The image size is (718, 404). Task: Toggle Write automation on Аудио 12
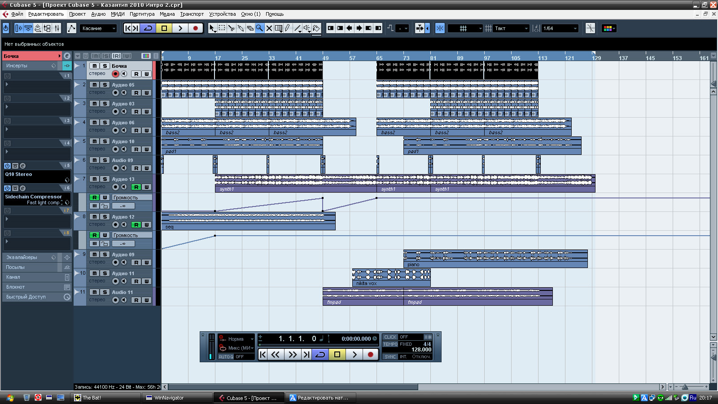tap(146, 224)
